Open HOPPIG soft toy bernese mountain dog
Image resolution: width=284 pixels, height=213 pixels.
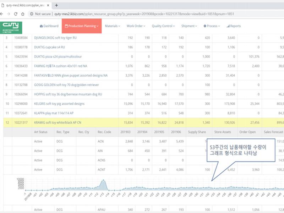(x=68, y=94)
